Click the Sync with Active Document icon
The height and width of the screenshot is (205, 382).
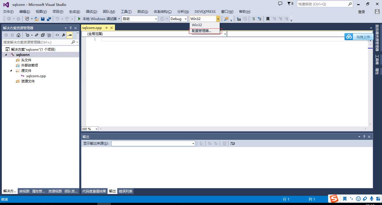tap(37, 35)
